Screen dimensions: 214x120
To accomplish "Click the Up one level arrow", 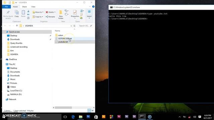I will 17,26.
